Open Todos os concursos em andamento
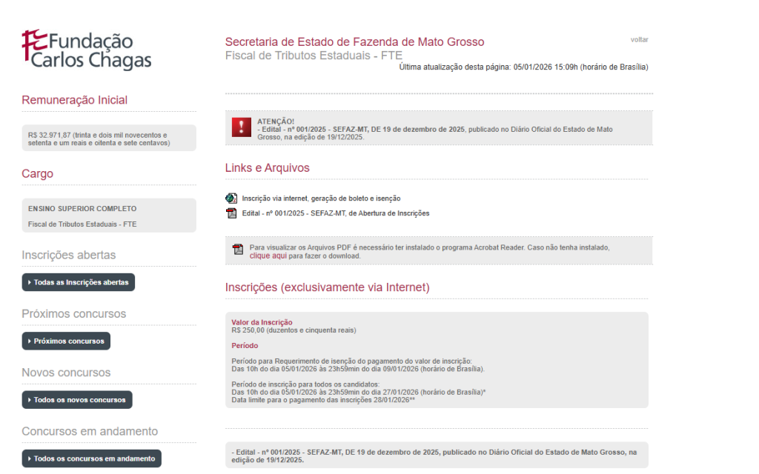The height and width of the screenshot is (474, 759). point(91,458)
